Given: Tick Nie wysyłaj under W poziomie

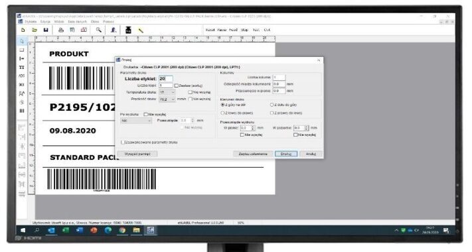Looking at the screenshot, I should point(295,135).
